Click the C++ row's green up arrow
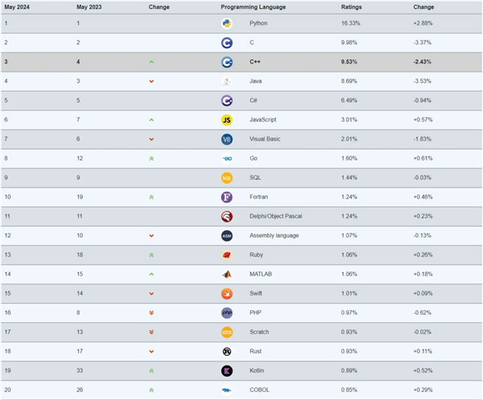Image resolution: width=483 pixels, height=400 pixels. click(151, 62)
